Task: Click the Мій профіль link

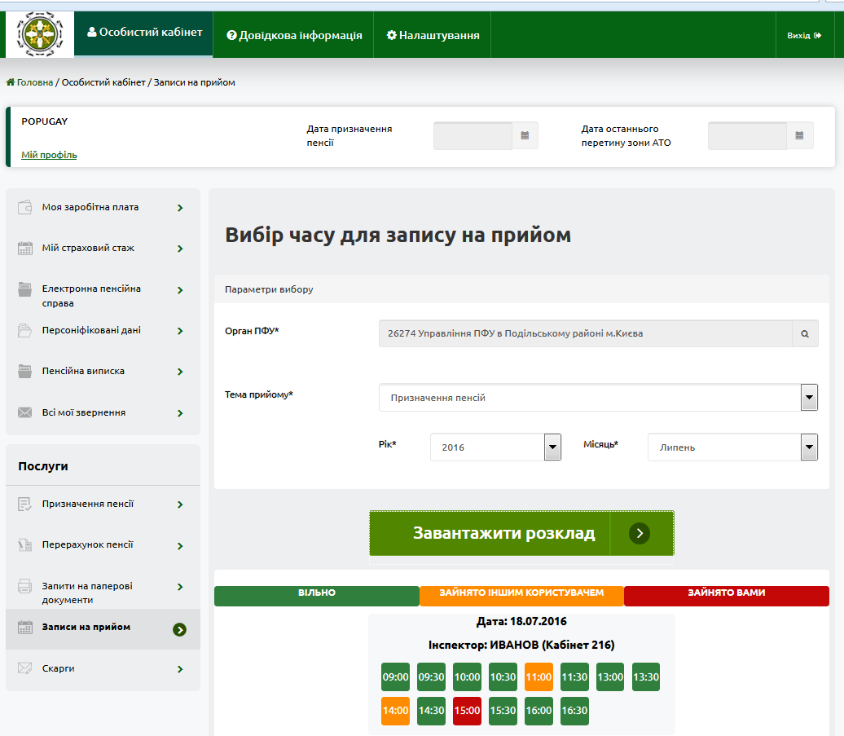Action: 49,155
